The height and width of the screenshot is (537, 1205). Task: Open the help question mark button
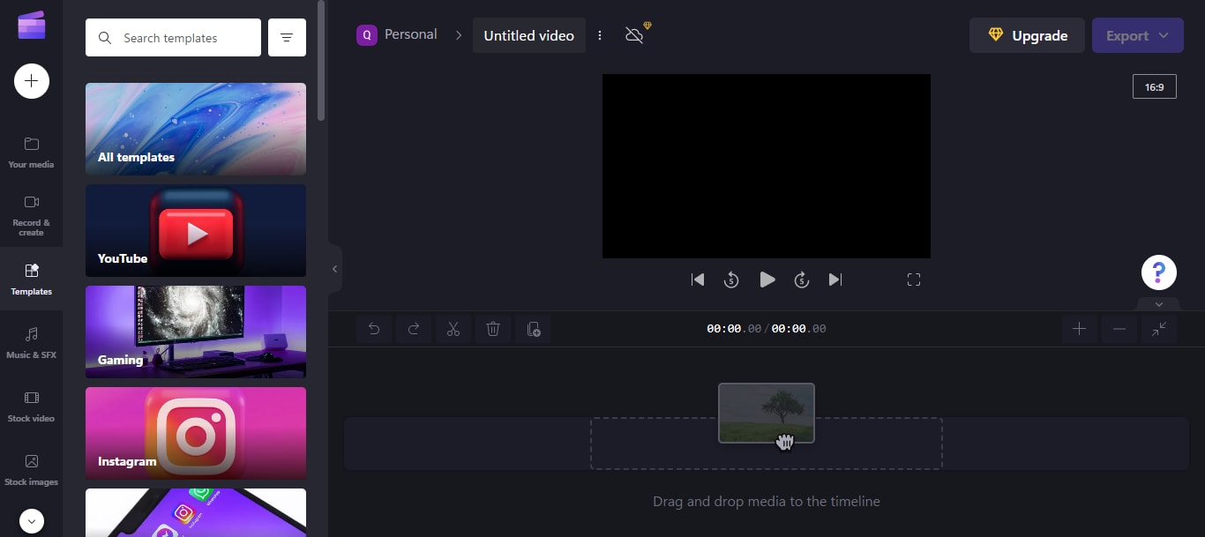[x=1159, y=272]
